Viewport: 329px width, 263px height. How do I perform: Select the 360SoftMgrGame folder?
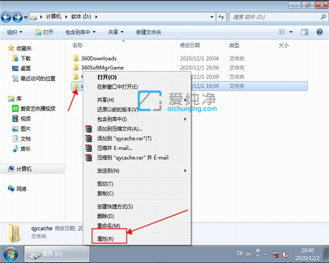point(103,67)
